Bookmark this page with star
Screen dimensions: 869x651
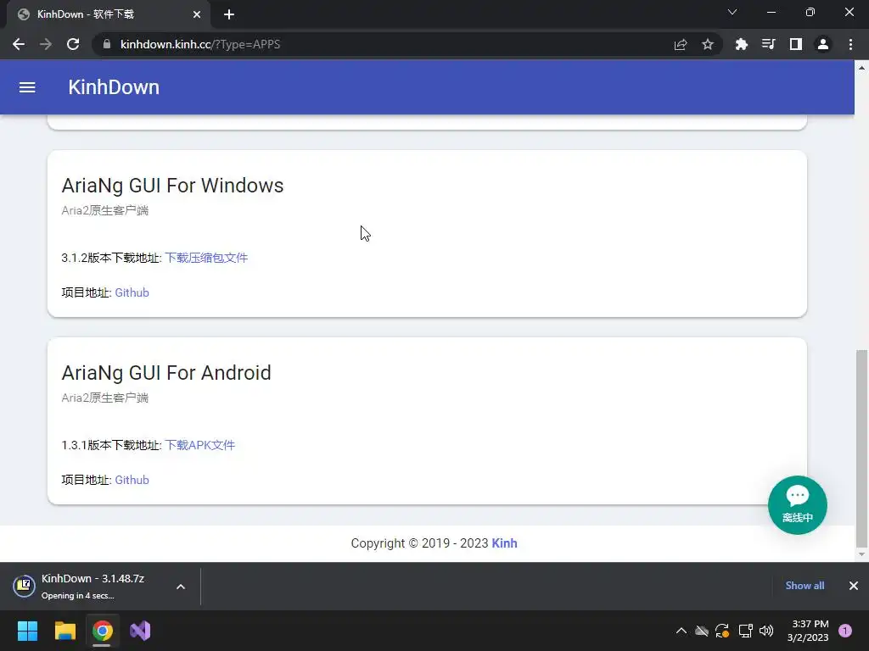click(x=708, y=44)
